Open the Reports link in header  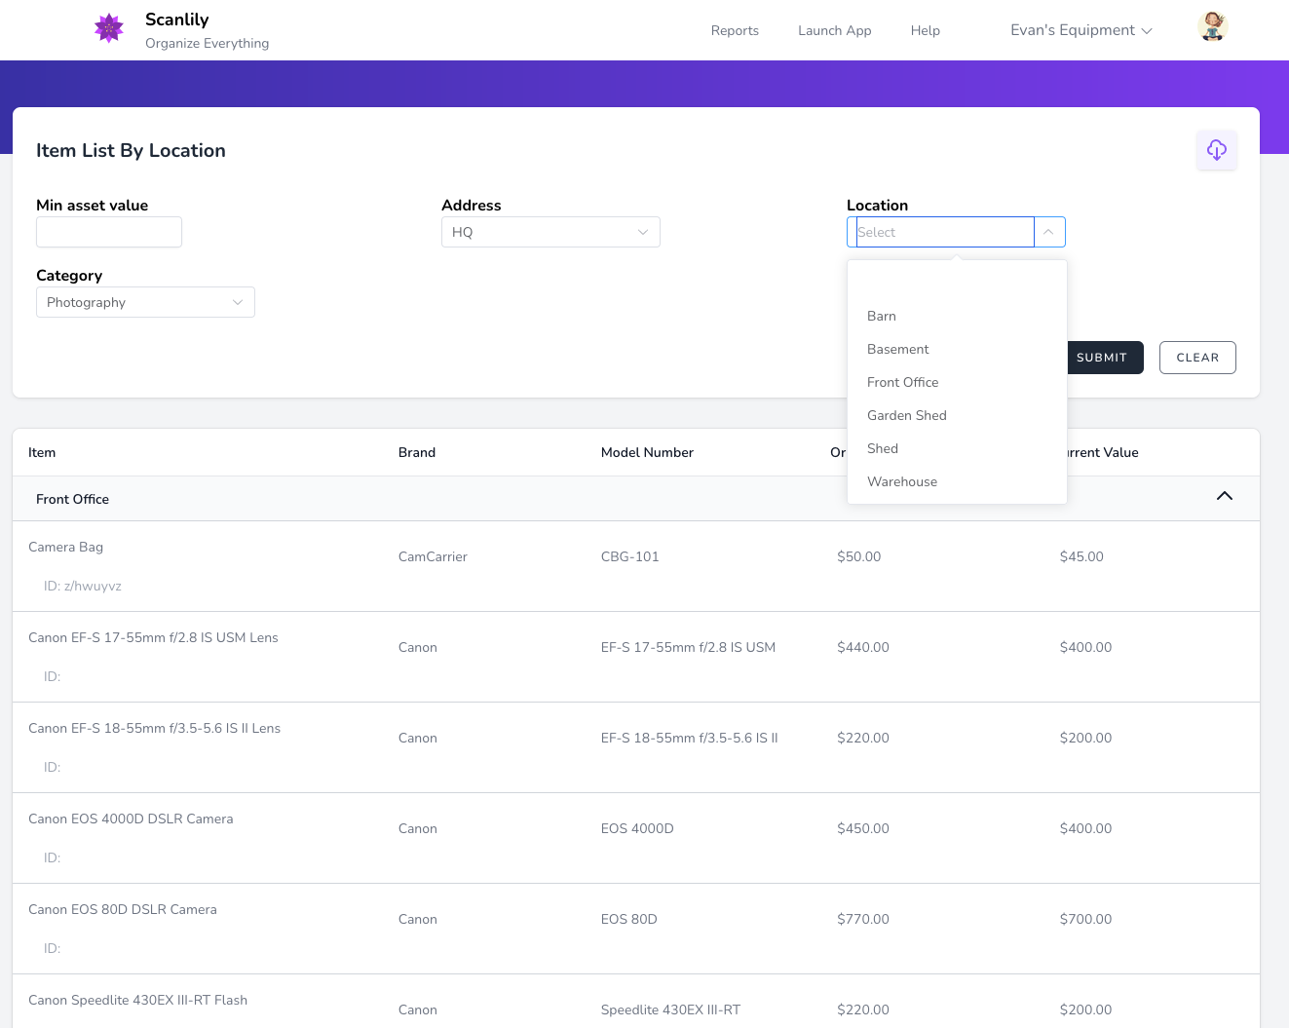[735, 30]
